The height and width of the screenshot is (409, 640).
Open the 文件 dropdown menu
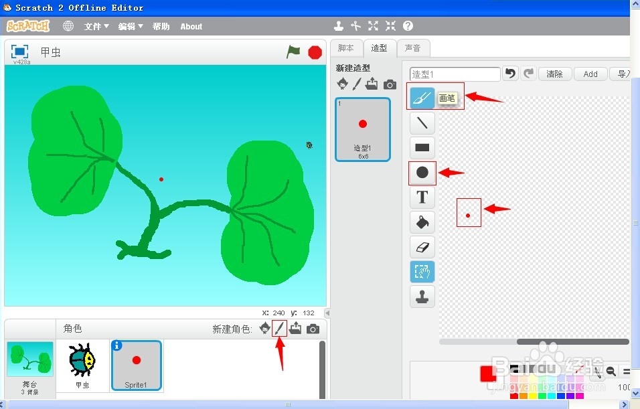coord(96,27)
